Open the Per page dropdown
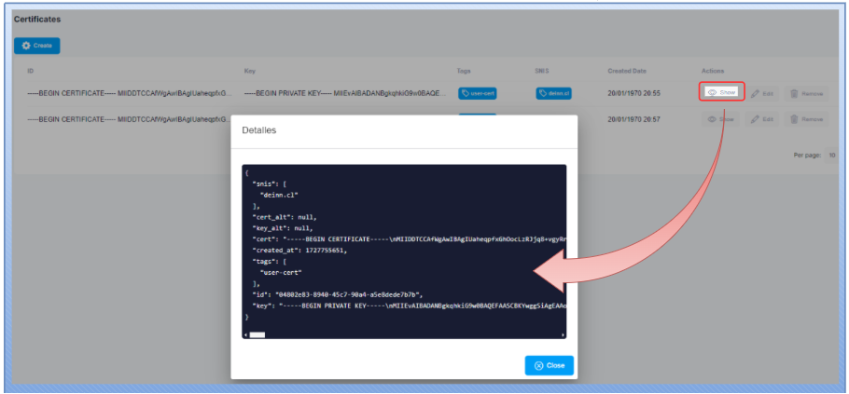This screenshot has width=849, height=394. tap(830, 155)
